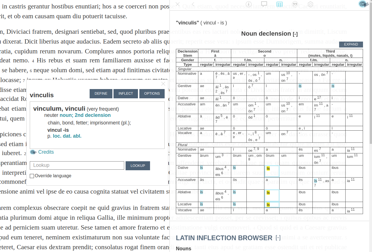Click the 'Nouns' heading in browser
The width and height of the screenshot is (372, 252).
coord(183,248)
